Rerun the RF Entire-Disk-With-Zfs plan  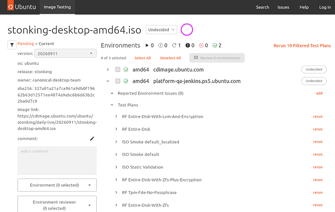point(318,205)
